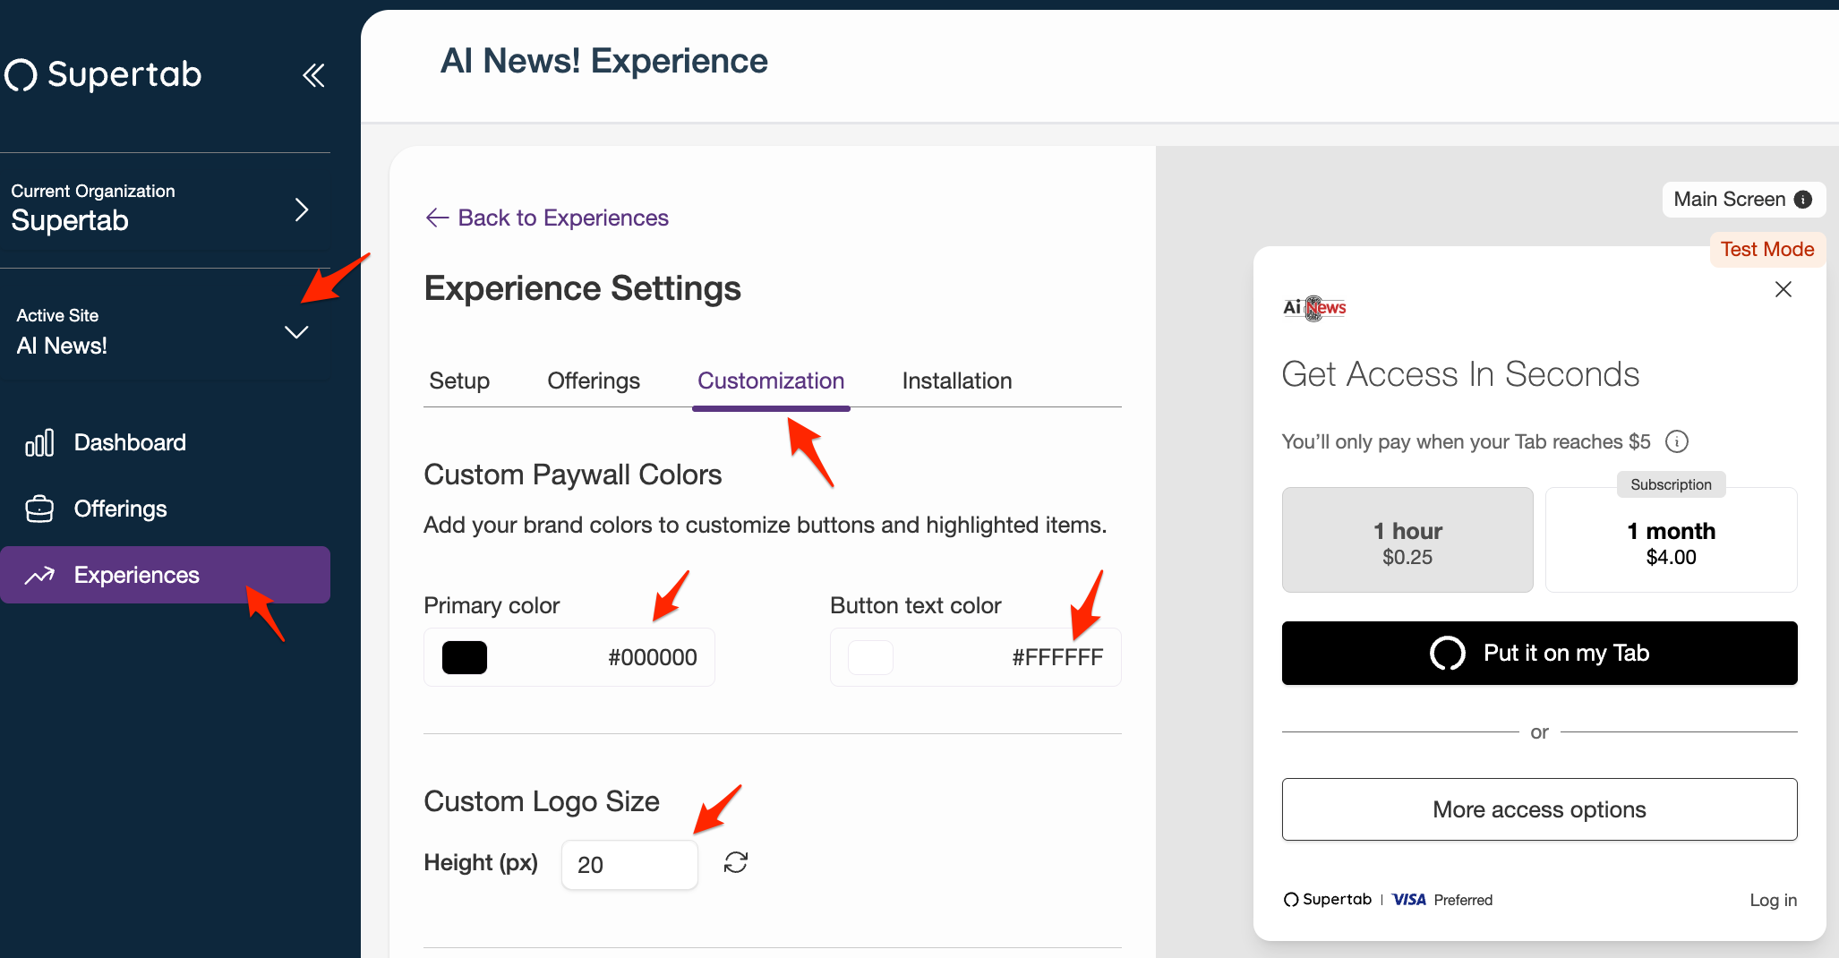Click the Current Organization Supertab name
The width and height of the screenshot is (1839, 958).
[x=70, y=220]
